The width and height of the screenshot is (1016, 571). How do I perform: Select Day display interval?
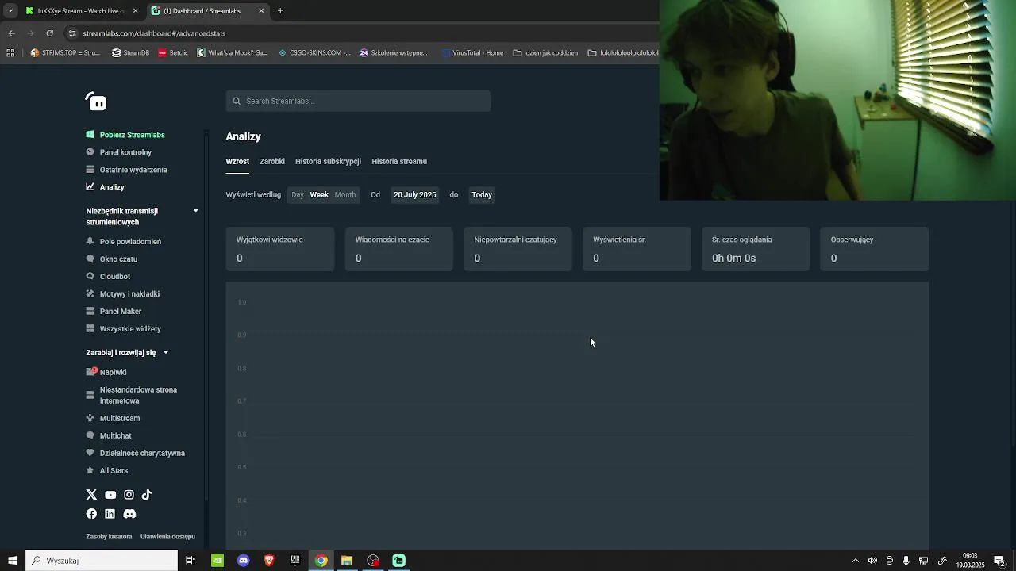(x=298, y=194)
